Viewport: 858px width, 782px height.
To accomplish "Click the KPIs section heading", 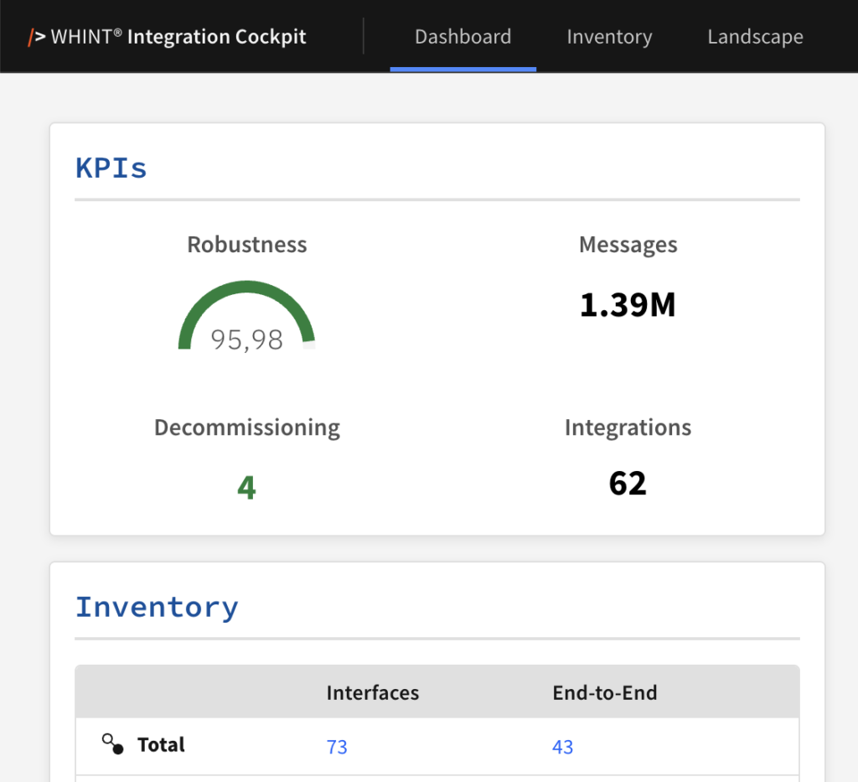I will [111, 168].
